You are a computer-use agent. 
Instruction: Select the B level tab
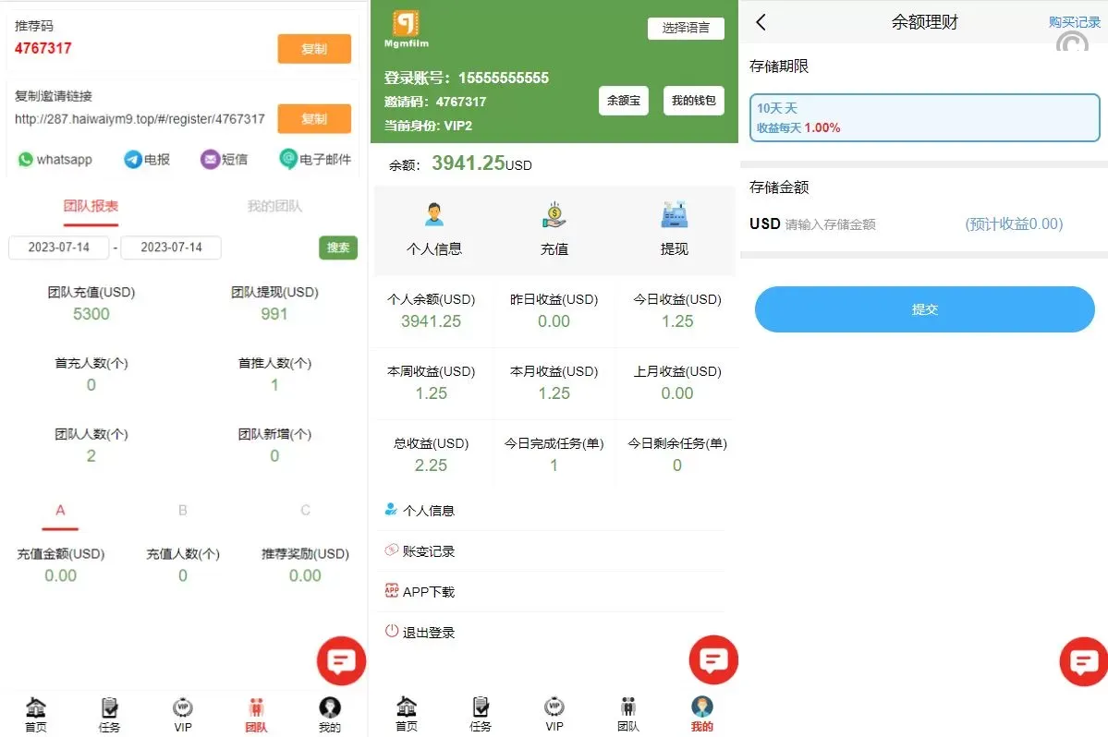[x=183, y=510]
